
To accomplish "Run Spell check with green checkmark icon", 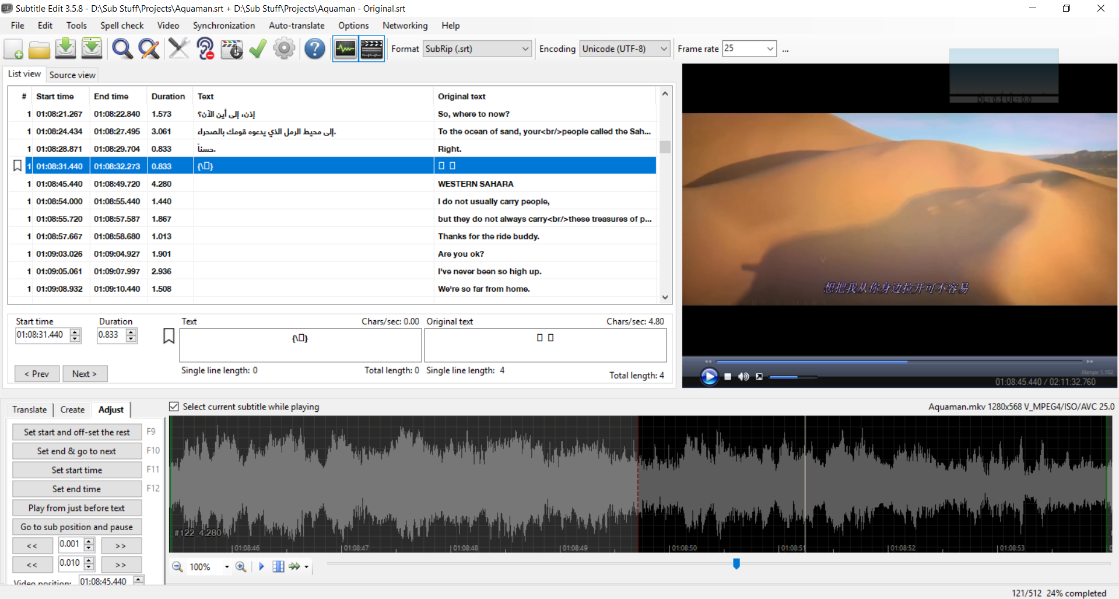I will click(258, 49).
